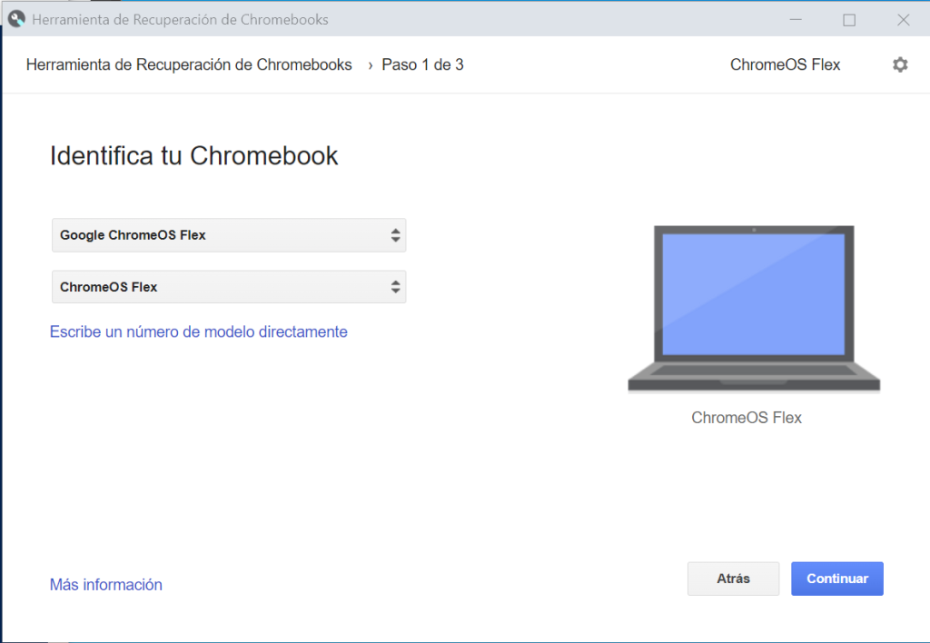The image size is (930, 643).
Task: Click "Escribe un número de modelo directamente"
Action: pos(198,331)
